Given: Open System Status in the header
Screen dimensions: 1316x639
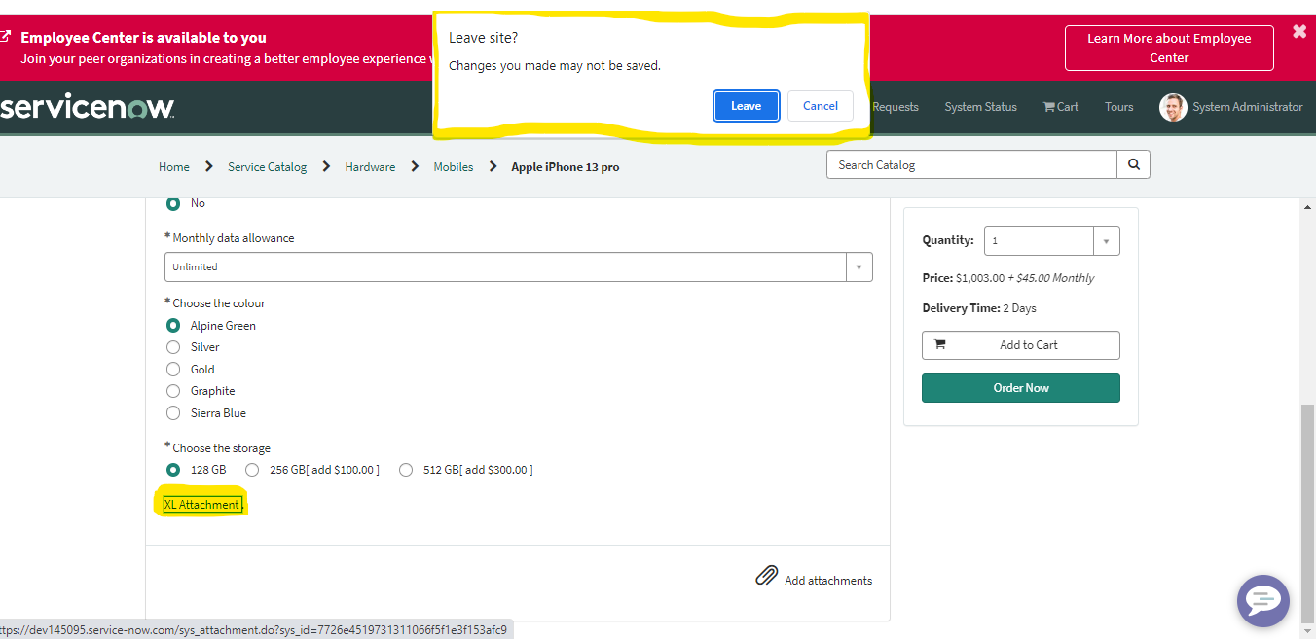Looking at the screenshot, I should pyautogui.click(x=980, y=107).
